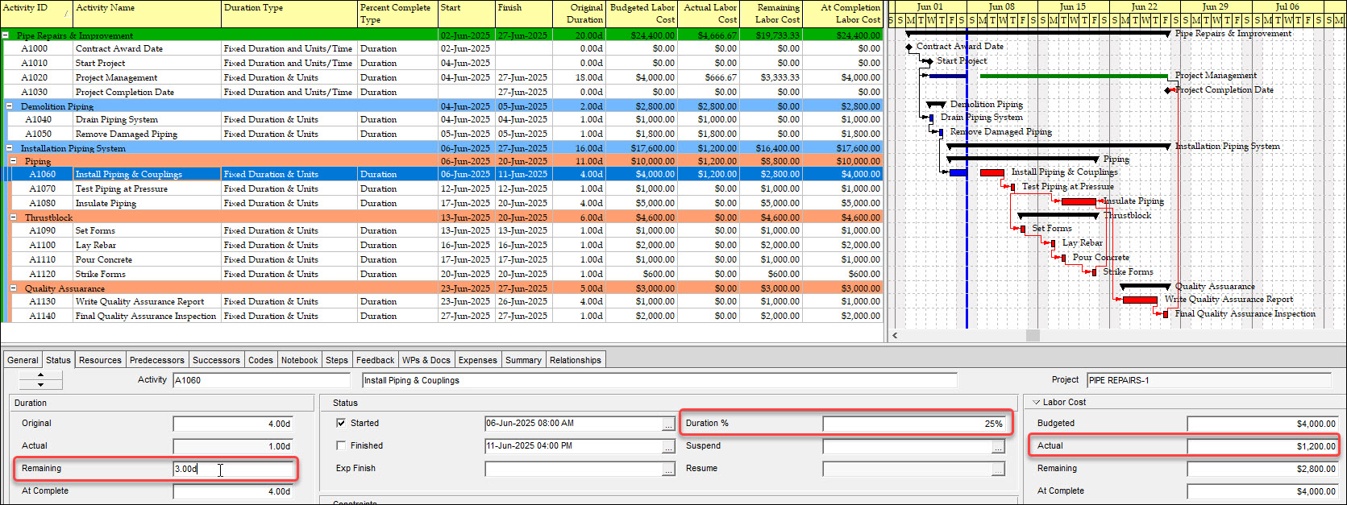Click the Gantt chart scroll-left arrow
1347x505 pixels.
pyautogui.click(x=895, y=335)
